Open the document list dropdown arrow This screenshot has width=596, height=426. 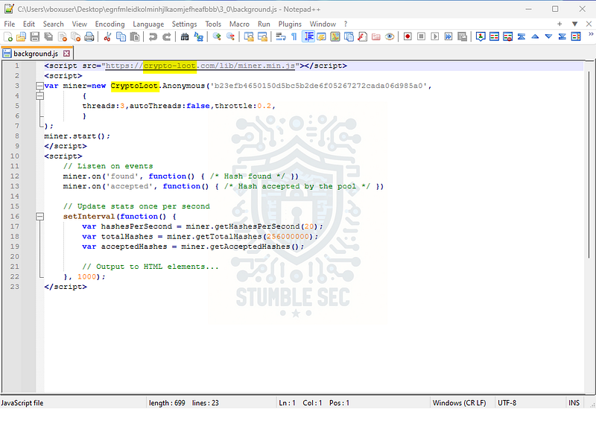(x=574, y=24)
